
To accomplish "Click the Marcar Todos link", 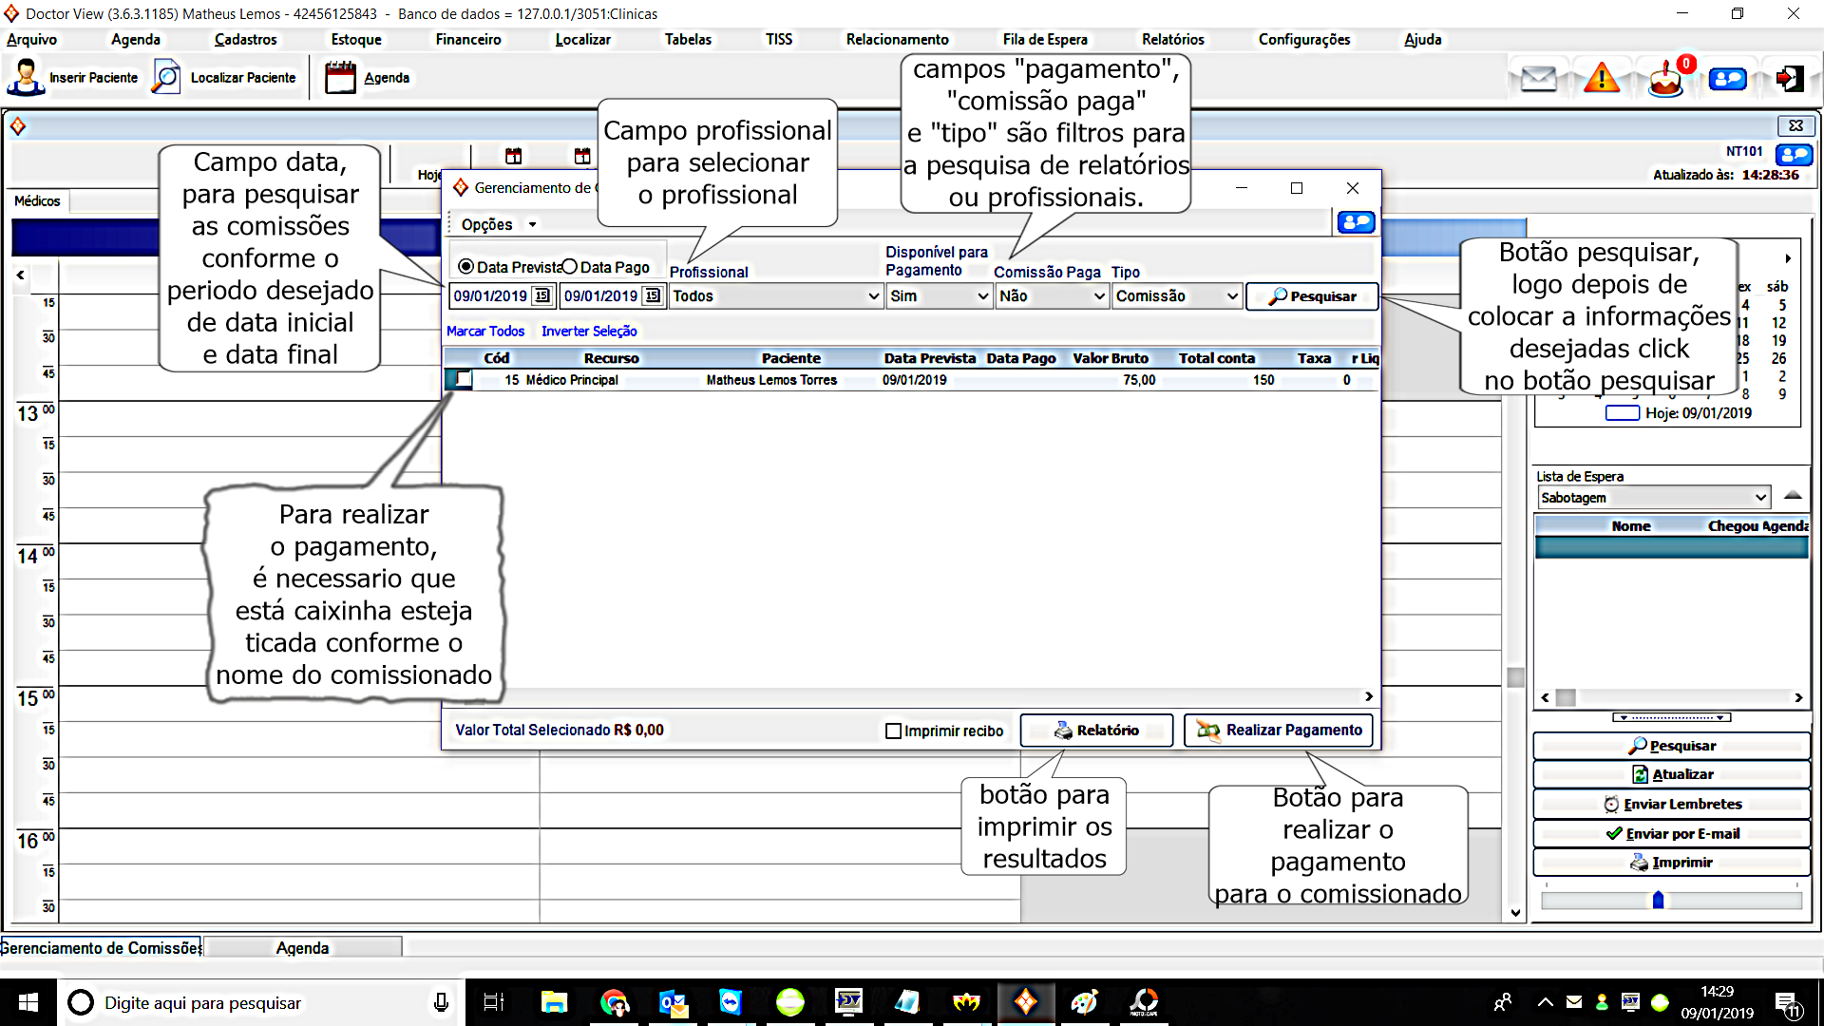I will (x=485, y=332).
